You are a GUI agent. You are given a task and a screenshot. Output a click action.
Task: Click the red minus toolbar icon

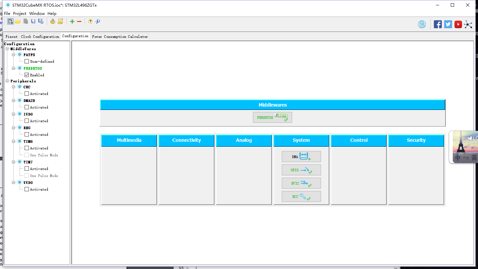(79, 21)
